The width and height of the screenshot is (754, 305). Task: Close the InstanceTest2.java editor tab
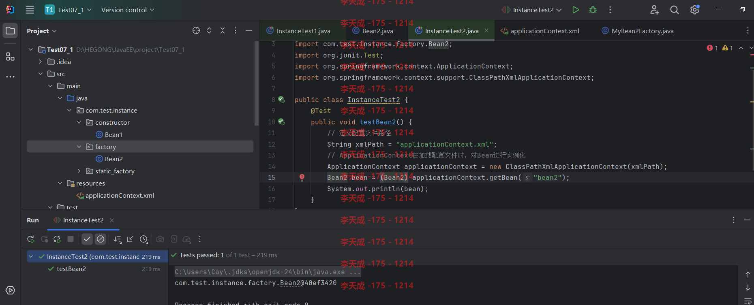point(486,30)
